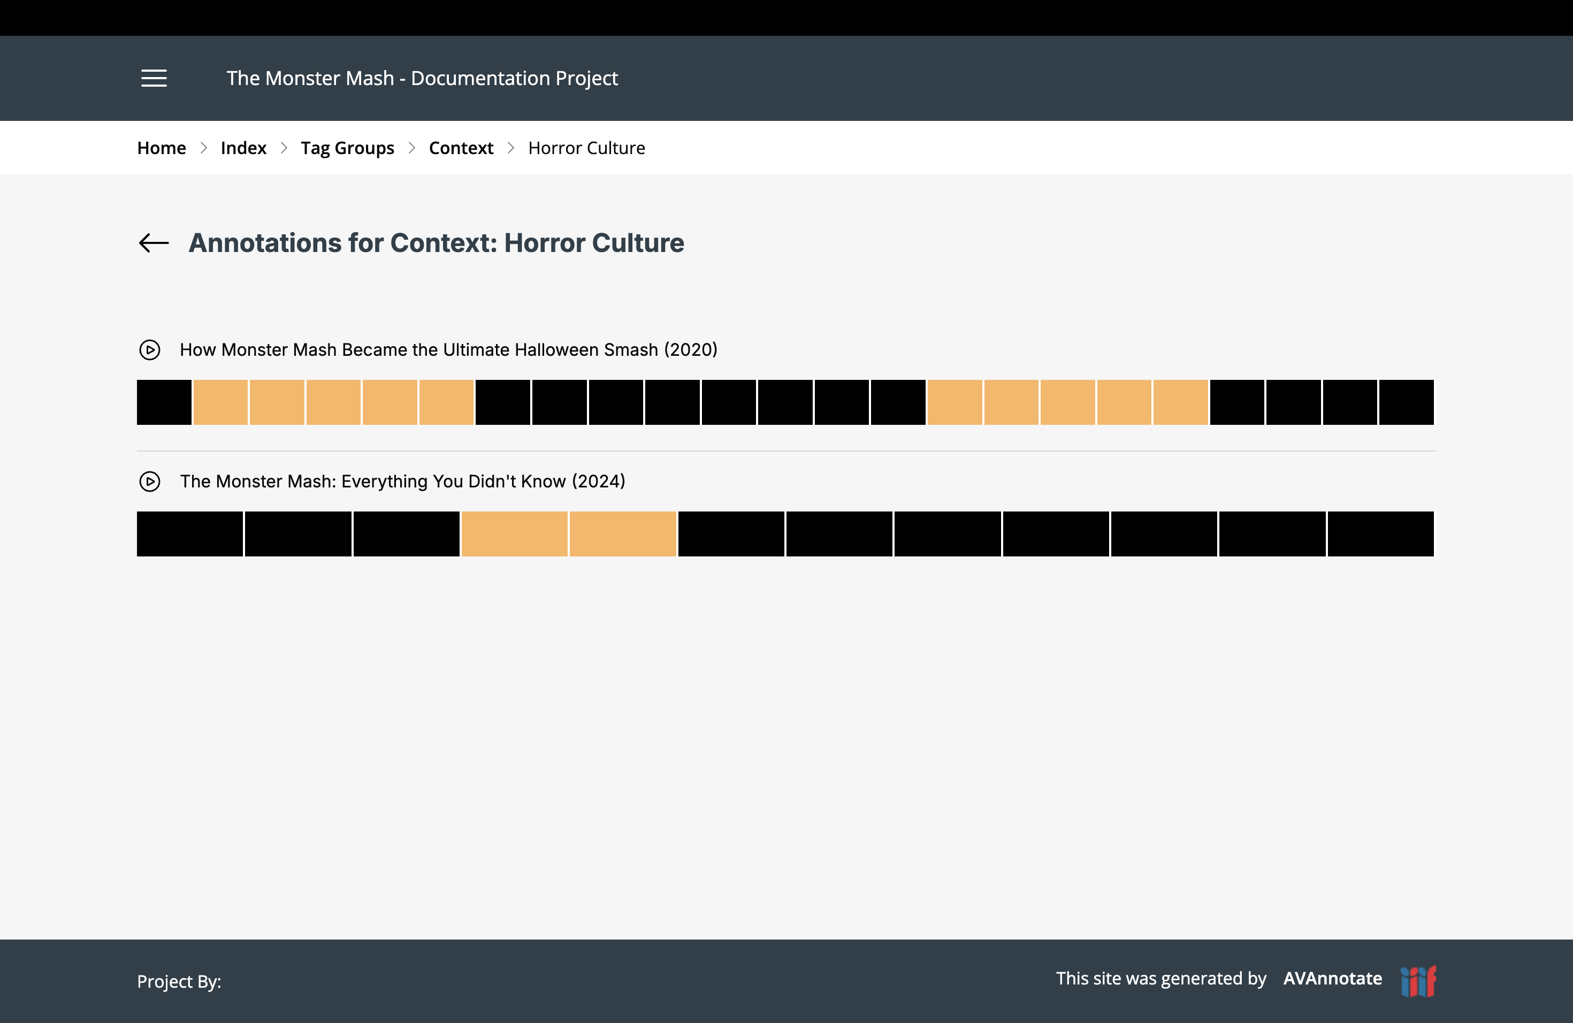Viewport: 1573px width, 1023px height.
Task: Play The Monster Mash: Everything You Didn't Know
Action: point(150,481)
